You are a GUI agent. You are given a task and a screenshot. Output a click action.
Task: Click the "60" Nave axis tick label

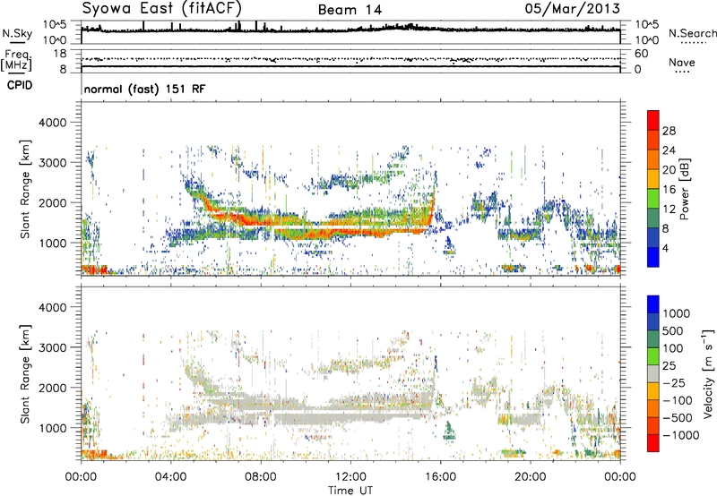click(642, 54)
